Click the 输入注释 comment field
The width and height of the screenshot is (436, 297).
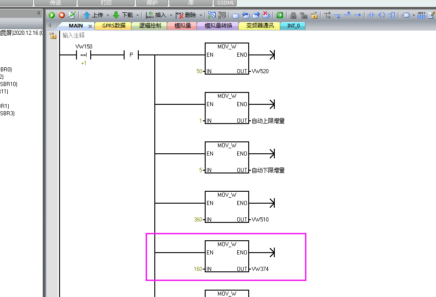74,35
